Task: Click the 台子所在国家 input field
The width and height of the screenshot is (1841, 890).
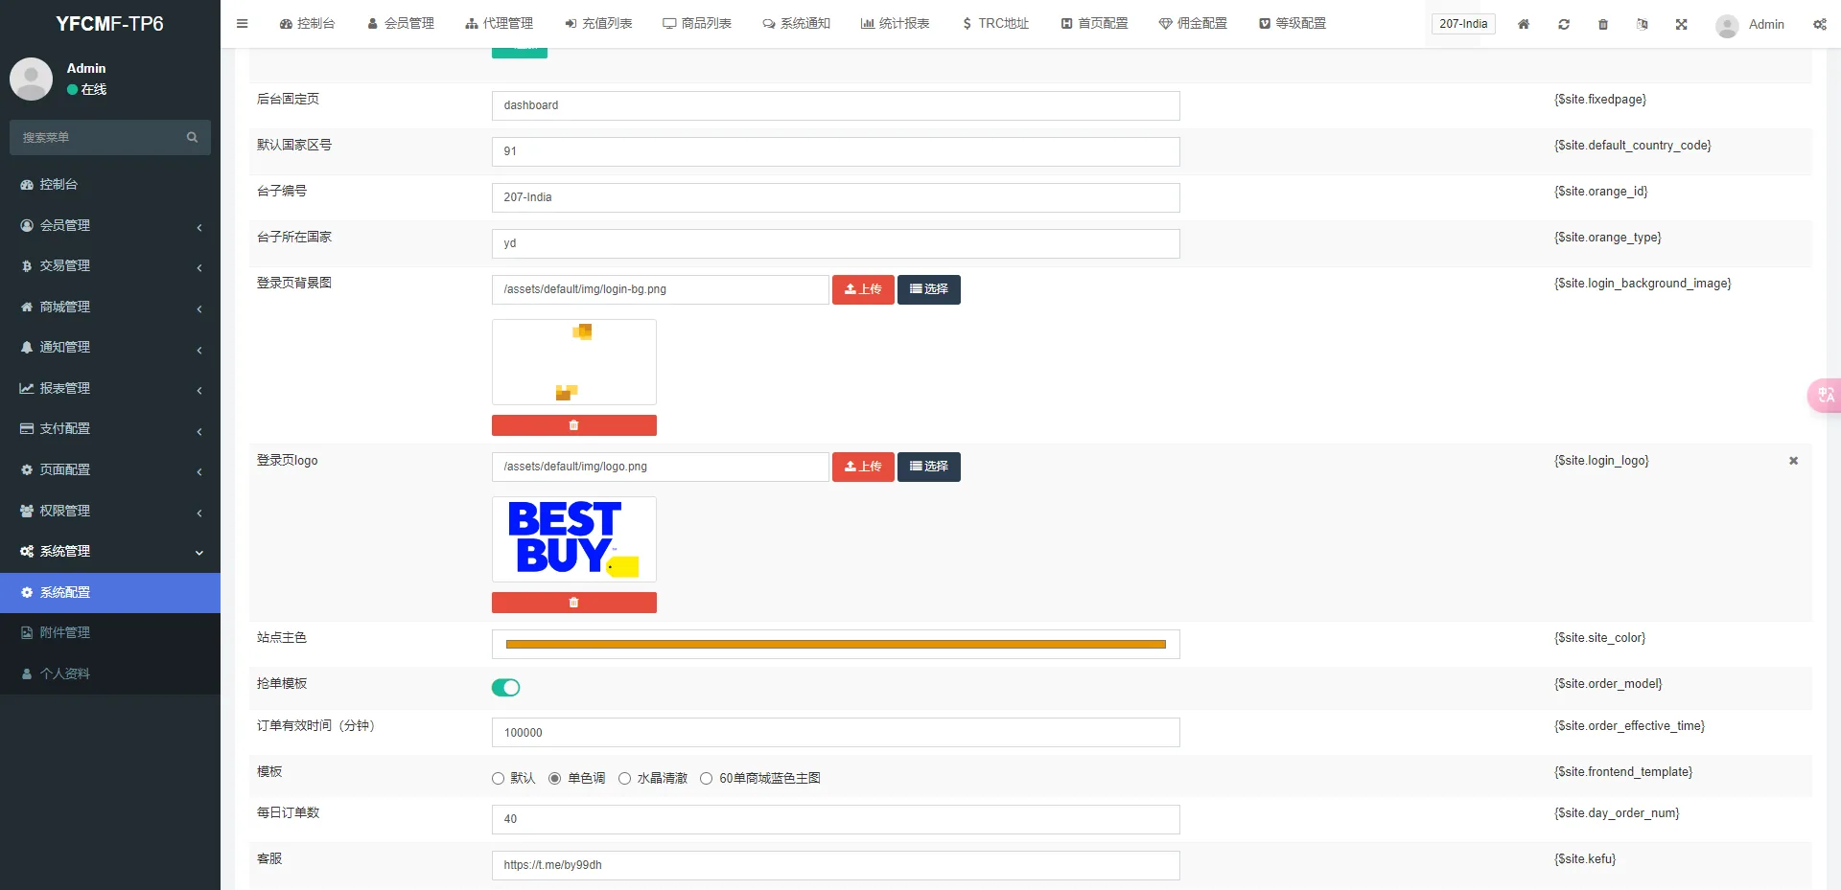Action: 836,243
